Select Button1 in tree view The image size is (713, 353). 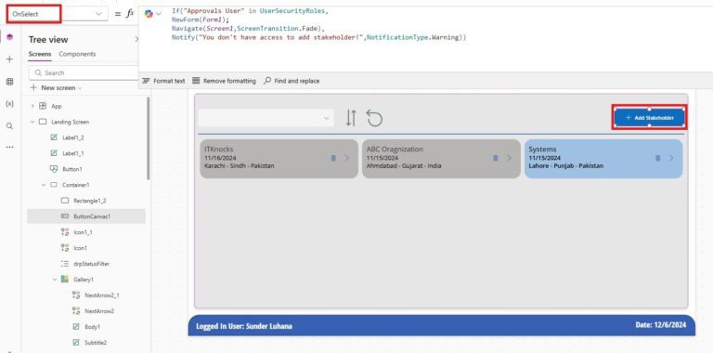click(72, 169)
